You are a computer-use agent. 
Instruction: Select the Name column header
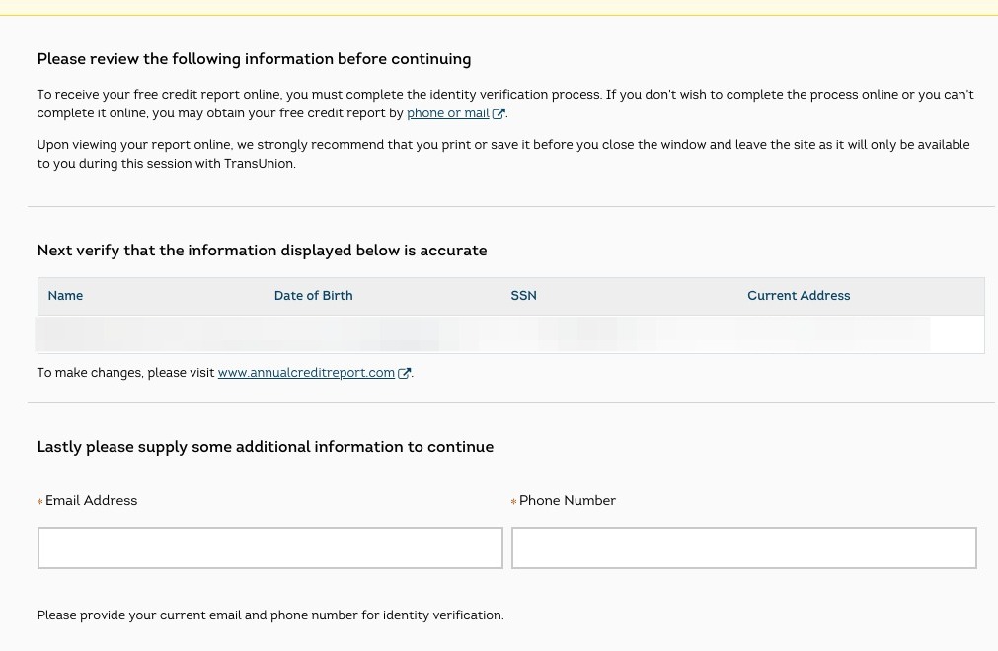coord(65,296)
